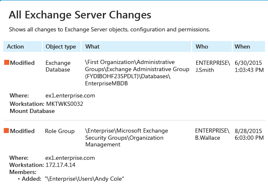The height and width of the screenshot is (187, 268).
Task: Click Exchange Database object type cell
Action: (x=58, y=66)
